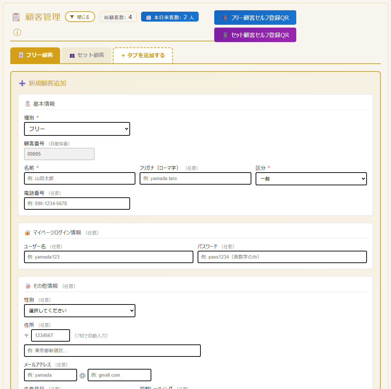Collapse the panel with 閉じる button
Image resolution: width=391 pixels, height=389 pixels.
click(80, 17)
